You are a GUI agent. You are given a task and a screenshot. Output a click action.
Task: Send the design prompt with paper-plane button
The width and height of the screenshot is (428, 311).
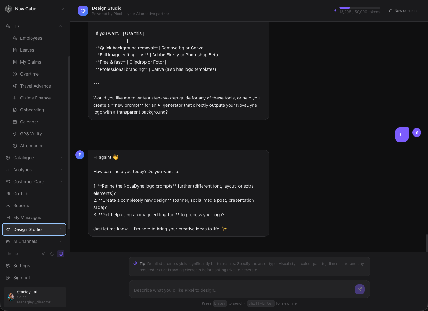360,289
